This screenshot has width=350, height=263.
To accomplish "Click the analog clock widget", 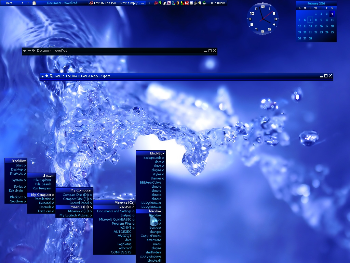I will [x=262, y=19].
